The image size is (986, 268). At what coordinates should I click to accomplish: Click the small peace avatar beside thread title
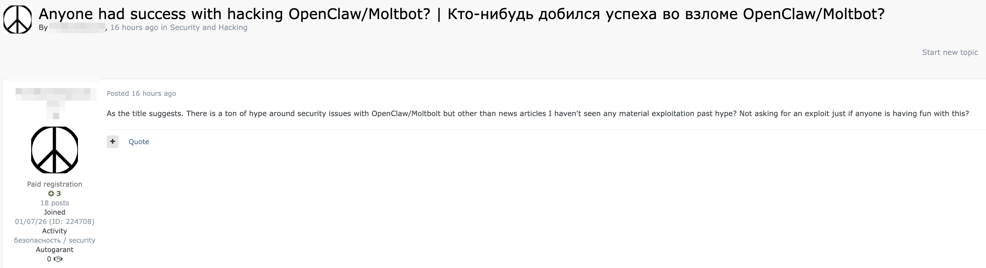(x=18, y=19)
